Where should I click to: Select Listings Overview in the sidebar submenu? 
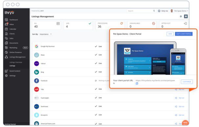[x=16, y=62]
